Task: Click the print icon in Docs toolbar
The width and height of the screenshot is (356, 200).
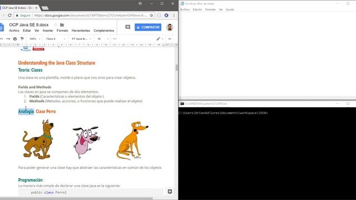Action: (15, 39)
